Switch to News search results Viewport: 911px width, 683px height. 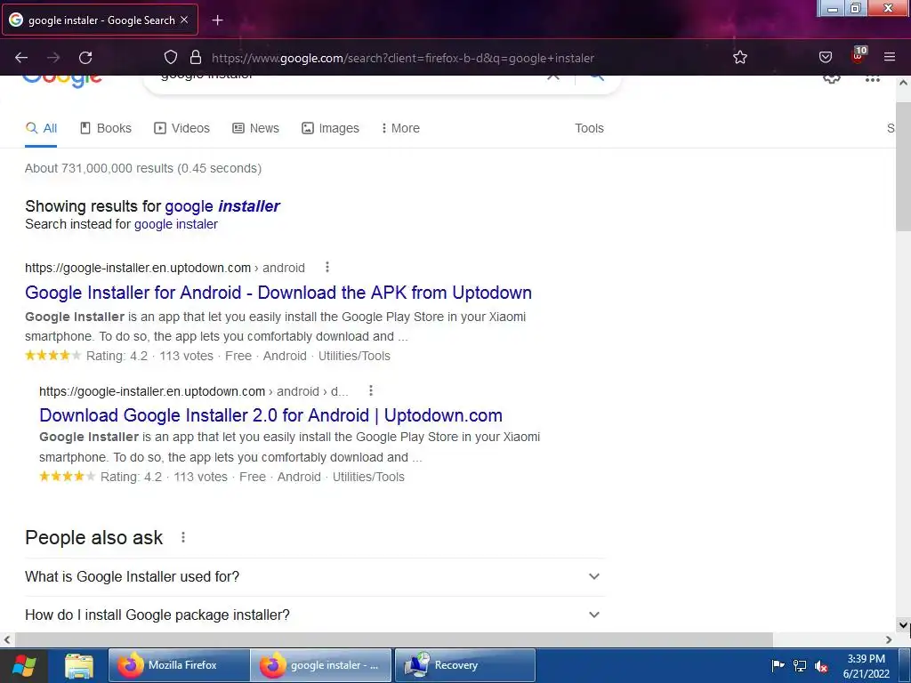coord(255,128)
